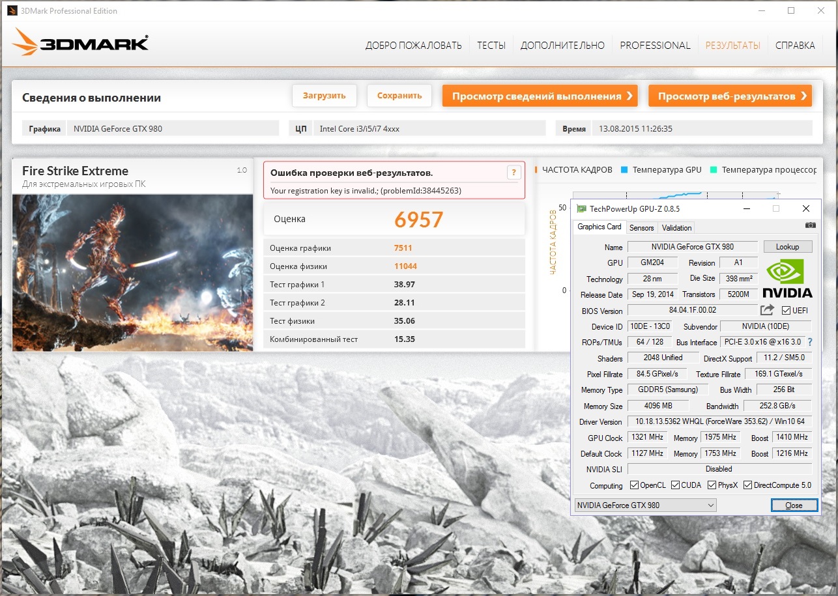The image size is (838, 596).
Task: Click GPU-Z screenshot camera icon
Action: pyautogui.click(x=810, y=225)
